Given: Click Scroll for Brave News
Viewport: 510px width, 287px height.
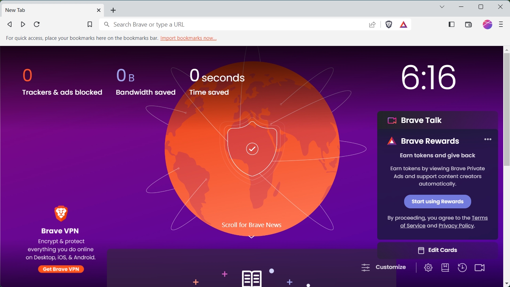Looking at the screenshot, I should 252,225.
